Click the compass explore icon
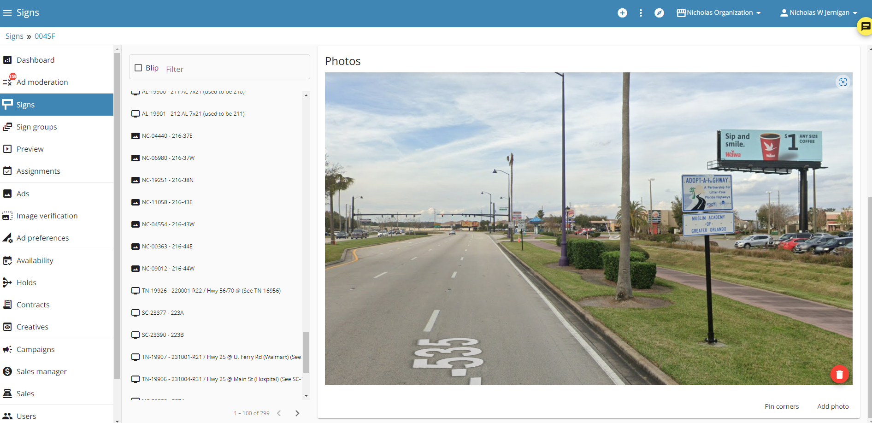The image size is (872, 423). coord(659,13)
